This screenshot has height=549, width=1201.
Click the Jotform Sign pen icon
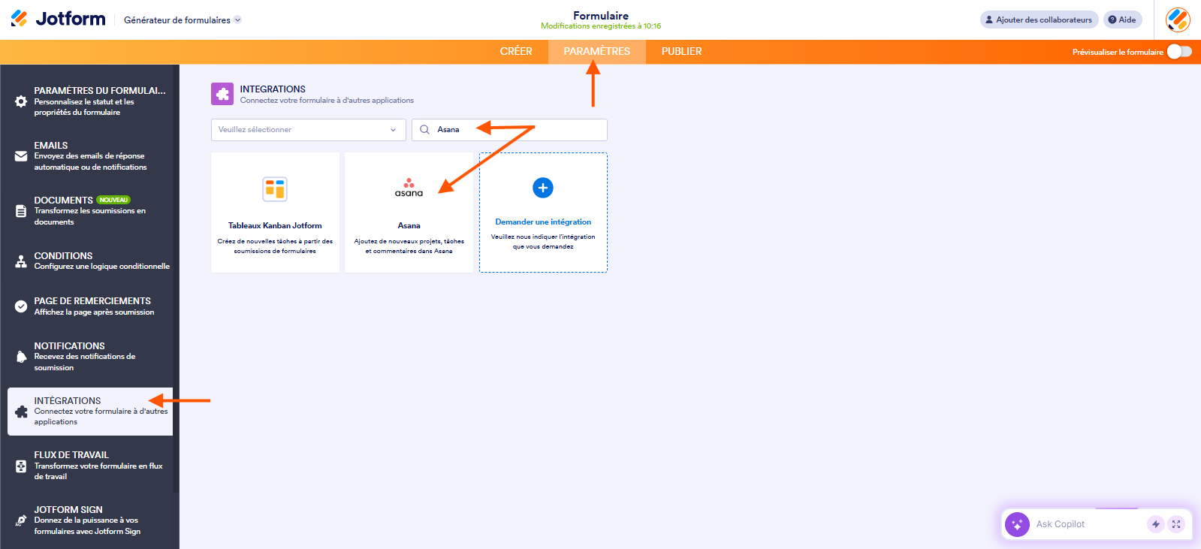point(21,520)
